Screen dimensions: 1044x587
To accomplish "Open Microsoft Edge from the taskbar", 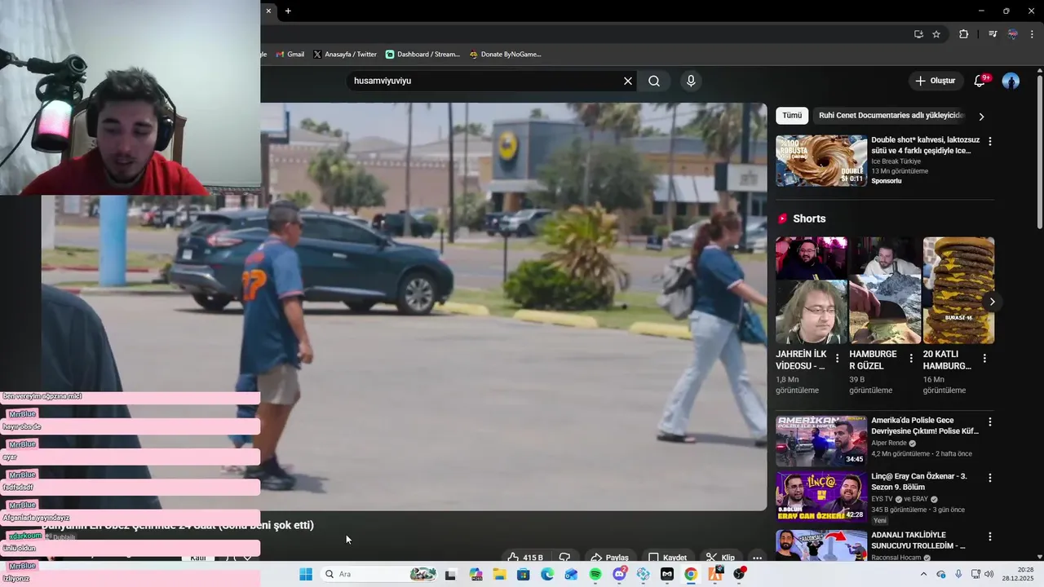I will [547, 574].
